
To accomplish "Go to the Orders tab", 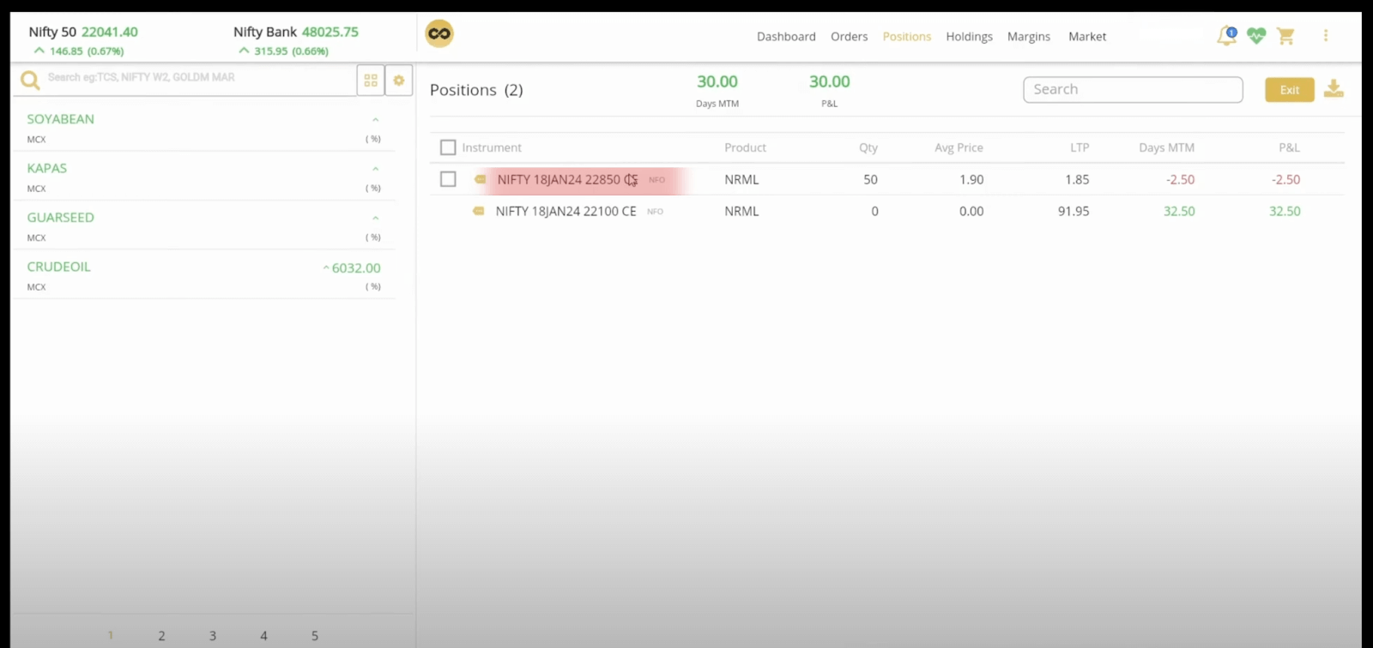I will [x=849, y=37].
